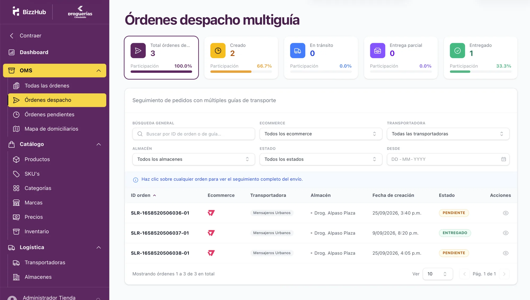
Task: Open Mapa de domiciliarios menu item
Action: [x=57, y=129]
